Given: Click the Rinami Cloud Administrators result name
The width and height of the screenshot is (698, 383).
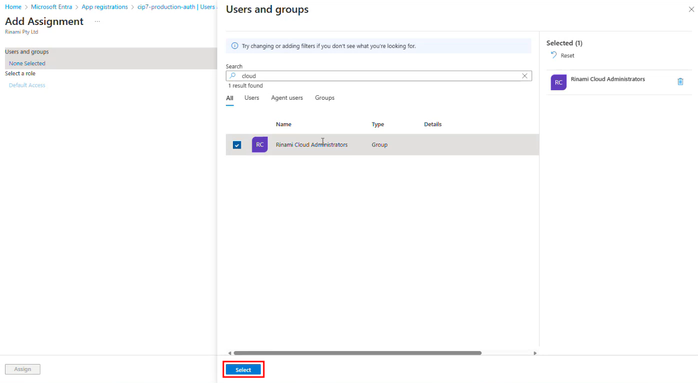Looking at the screenshot, I should coord(312,145).
